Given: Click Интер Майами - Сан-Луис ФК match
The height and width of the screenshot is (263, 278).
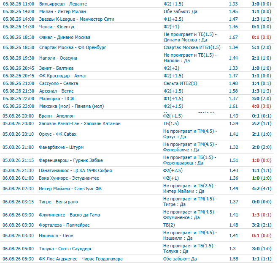Looking at the screenshot, I should click(x=70, y=189).
